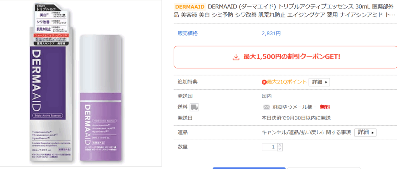Click the delivery truck icon beside 送料

(195, 107)
